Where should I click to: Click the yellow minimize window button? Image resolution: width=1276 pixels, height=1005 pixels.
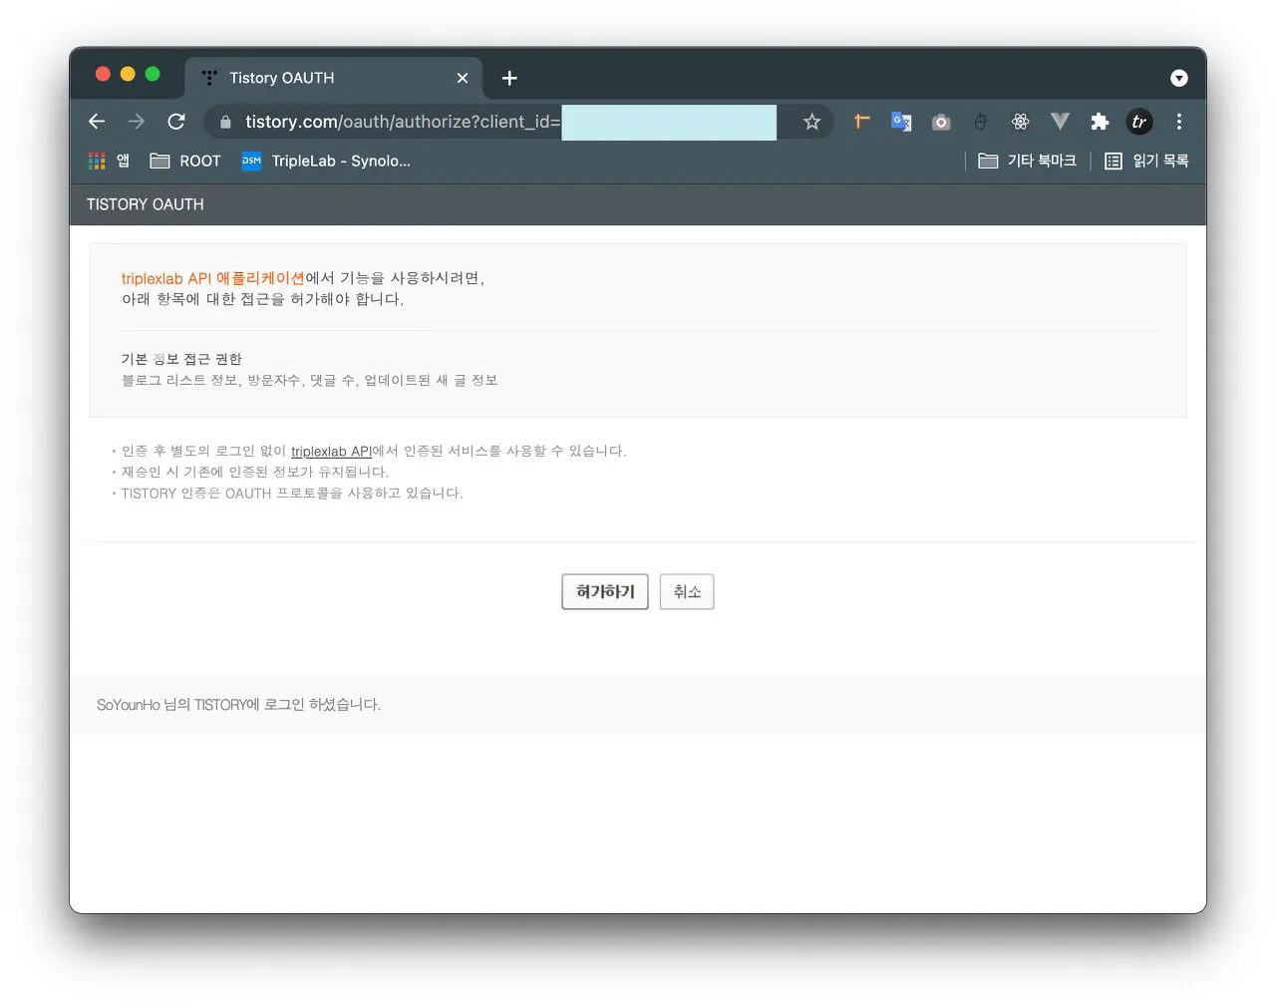pyautogui.click(x=128, y=74)
